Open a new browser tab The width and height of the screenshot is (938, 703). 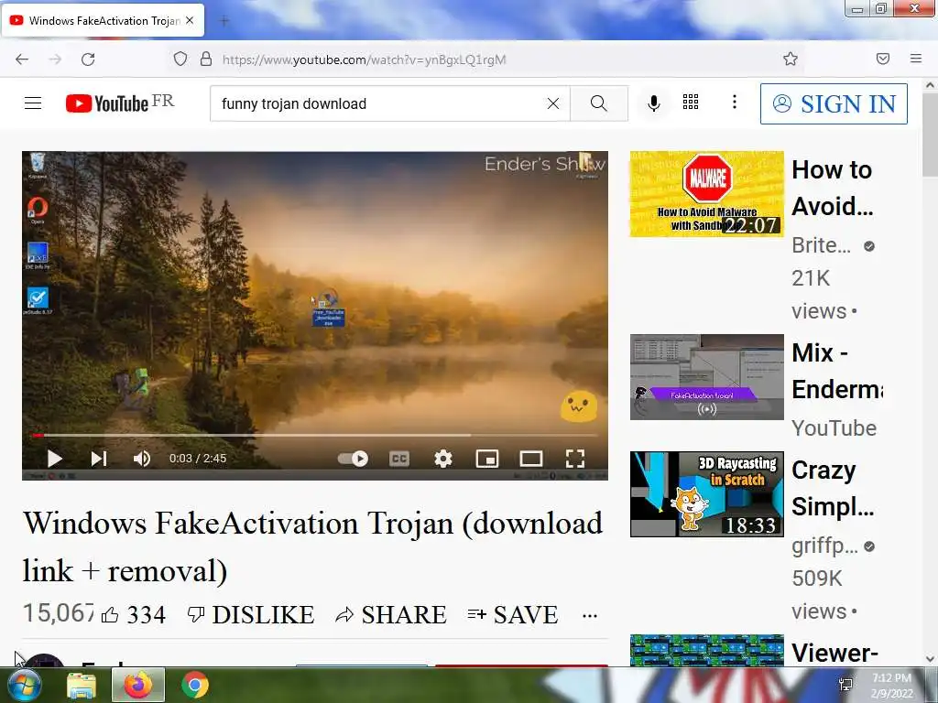coord(224,21)
